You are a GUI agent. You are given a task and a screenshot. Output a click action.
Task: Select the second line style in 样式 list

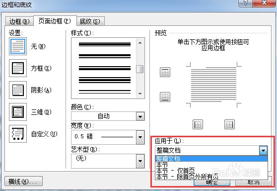[x=105, y=56]
